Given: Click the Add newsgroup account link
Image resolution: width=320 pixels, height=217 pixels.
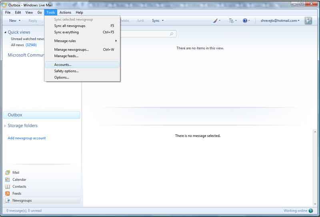Looking at the screenshot, I should click(x=27, y=138).
